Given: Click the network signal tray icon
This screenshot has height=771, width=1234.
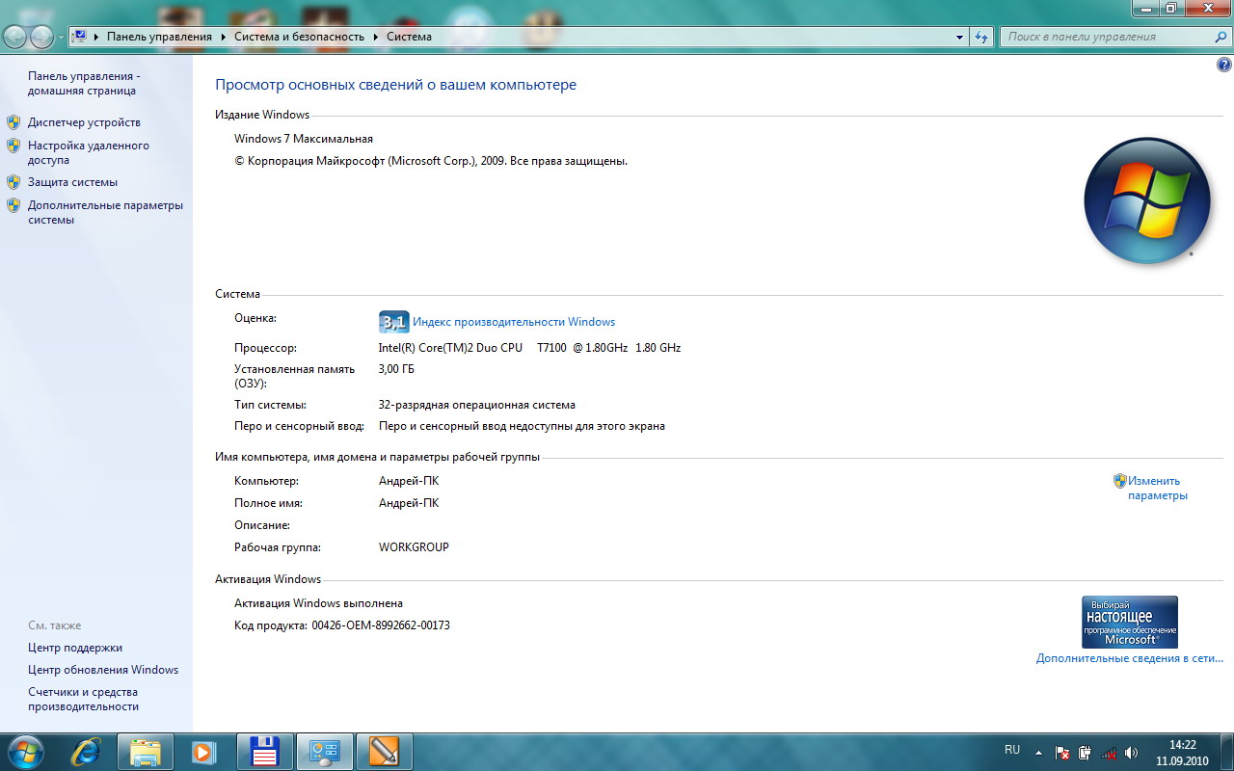Looking at the screenshot, I should (1109, 752).
